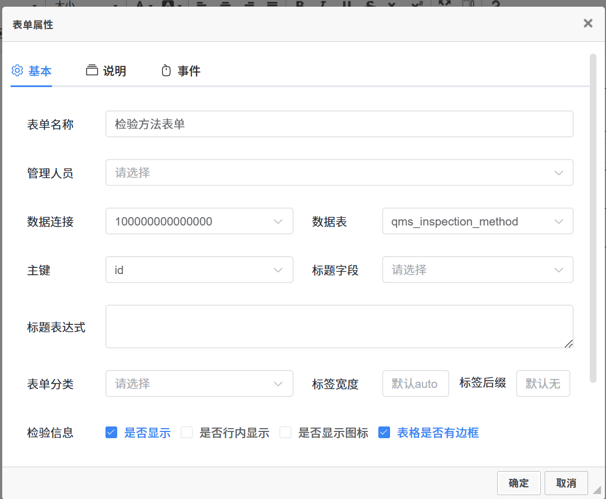The width and height of the screenshot is (606, 499).
Task: Click the dialog's vertical scrollbar
Action: coord(593,218)
